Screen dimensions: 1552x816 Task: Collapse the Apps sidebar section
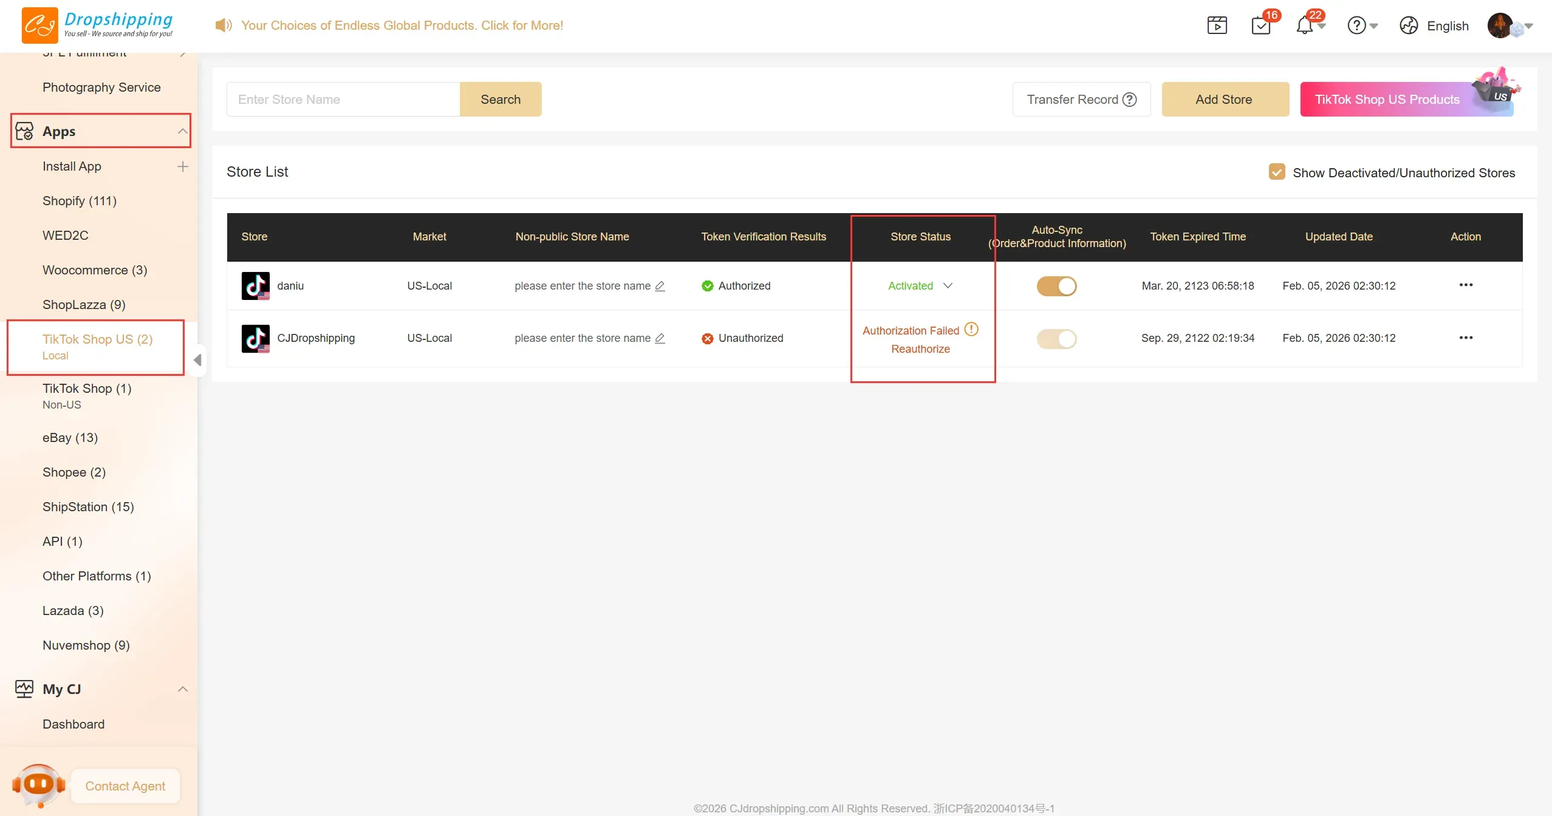click(x=182, y=131)
